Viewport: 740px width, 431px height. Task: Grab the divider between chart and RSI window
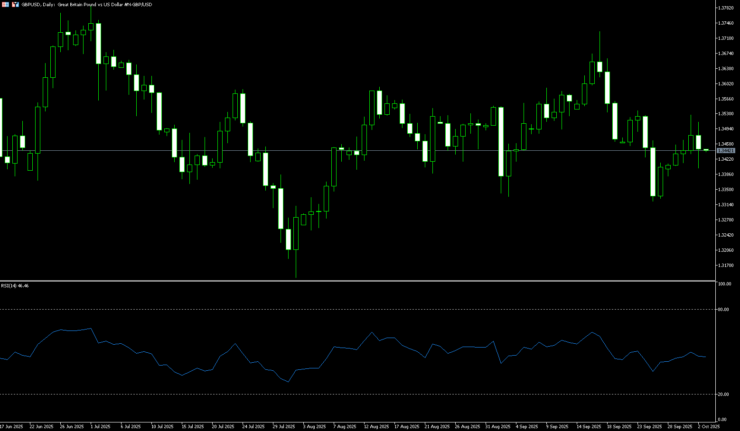point(356,281)
